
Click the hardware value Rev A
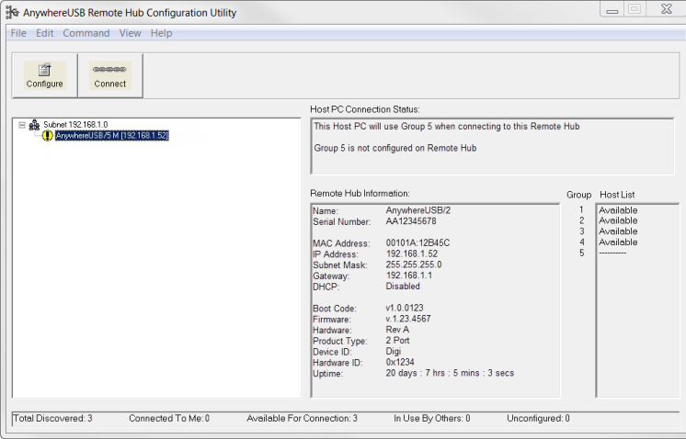coord(397,330)
